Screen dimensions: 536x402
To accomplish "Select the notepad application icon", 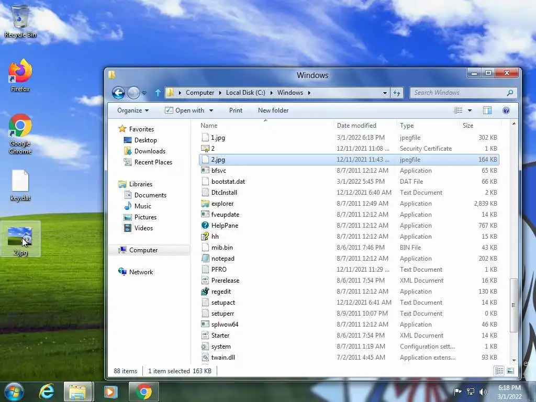I will pos(205,259).
